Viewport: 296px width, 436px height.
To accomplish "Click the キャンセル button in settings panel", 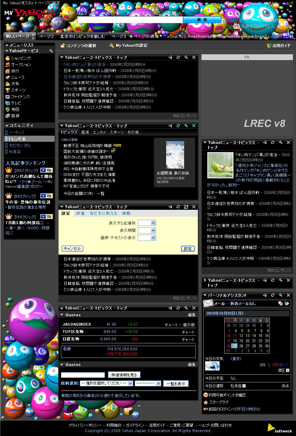I will (x=72, y=248).
